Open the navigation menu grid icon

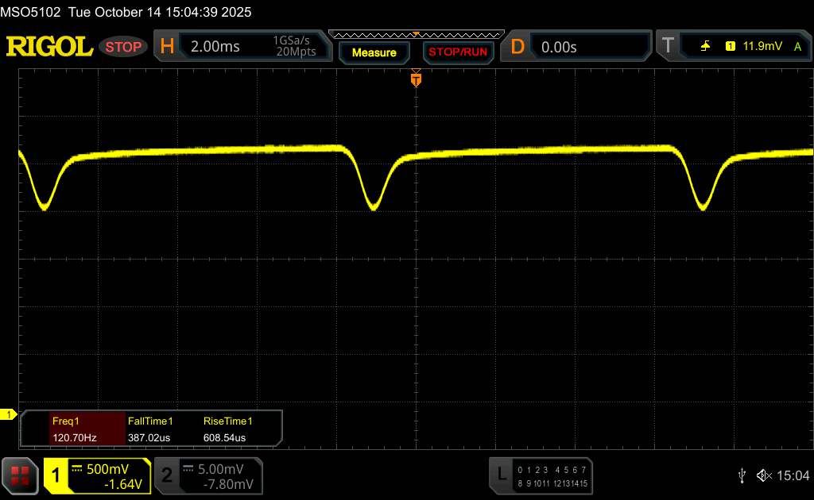click(20, 475)
